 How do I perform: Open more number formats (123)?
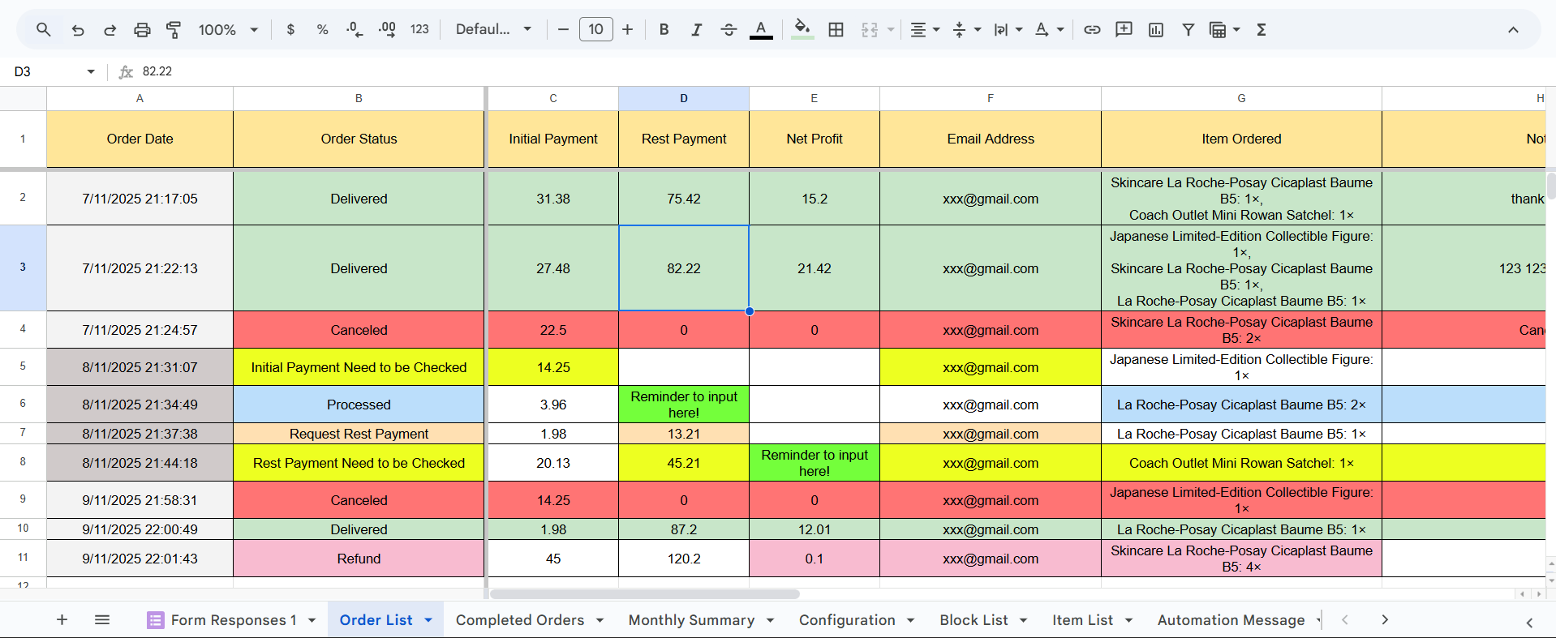pos(419,30)
